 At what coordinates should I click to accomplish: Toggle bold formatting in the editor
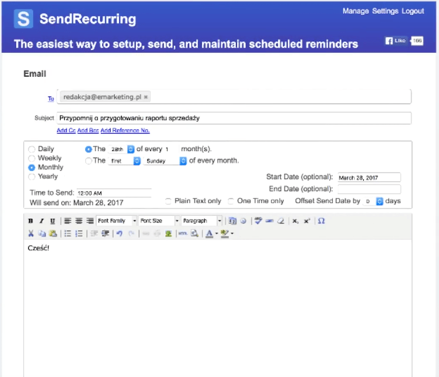[31, 221]
